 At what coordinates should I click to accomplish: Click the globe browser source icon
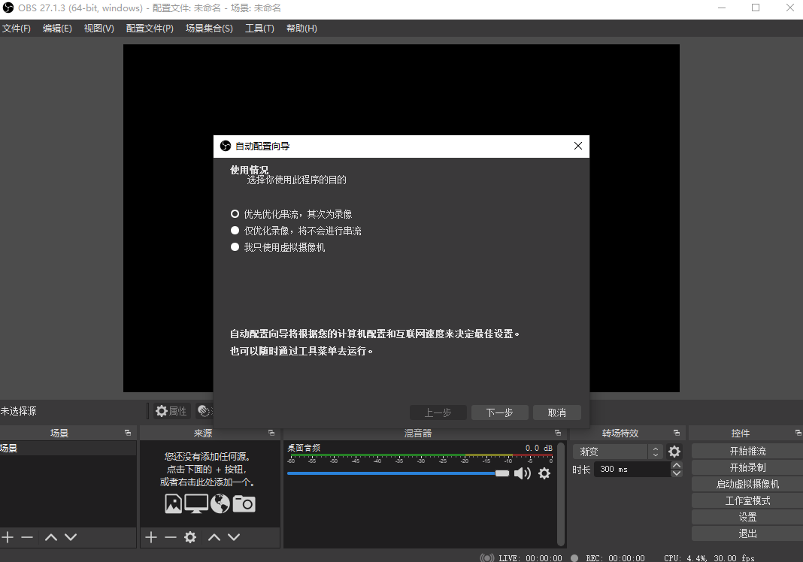click(x=218, y=503)
